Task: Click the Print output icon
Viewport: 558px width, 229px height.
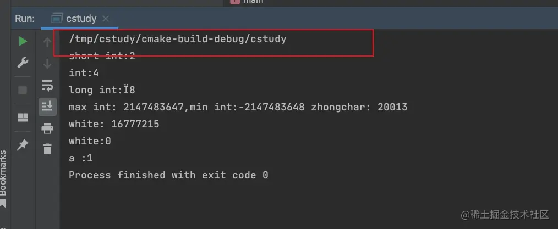Action: [x=47, y=128]
